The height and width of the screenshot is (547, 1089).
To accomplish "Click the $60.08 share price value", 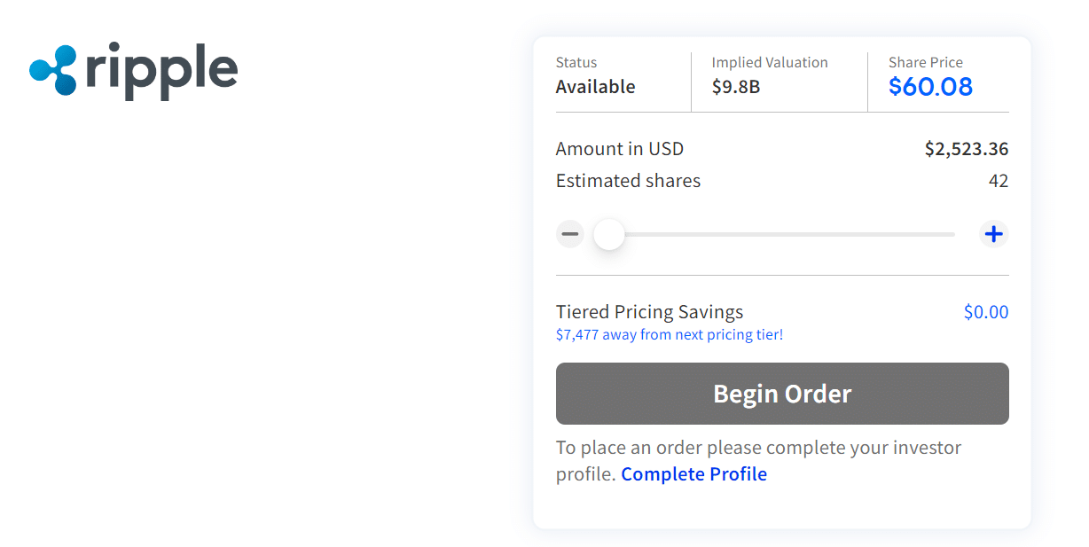I will click(930, 87).
